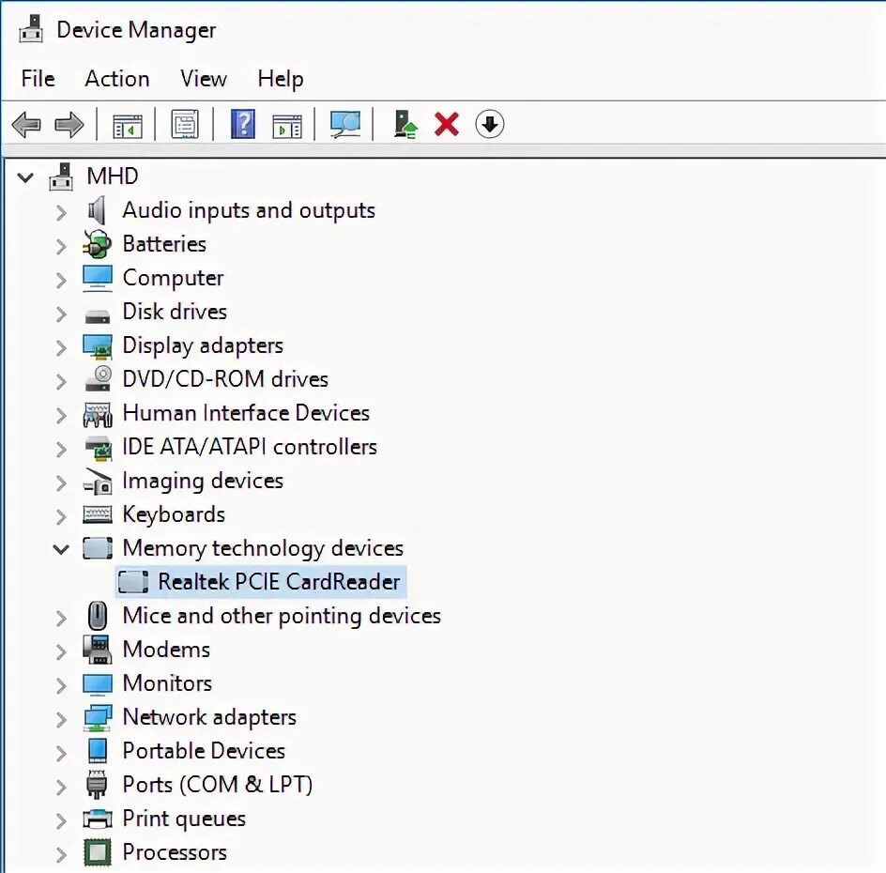Click the Realtek PCIE CardReader device icon
The height and width of the screenshot is (873, 886).
coord(133,582)
